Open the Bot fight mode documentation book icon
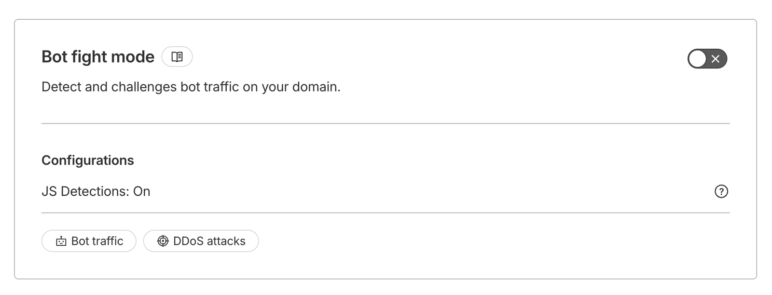Screen dimensions: 772x295 click(176, 56)
